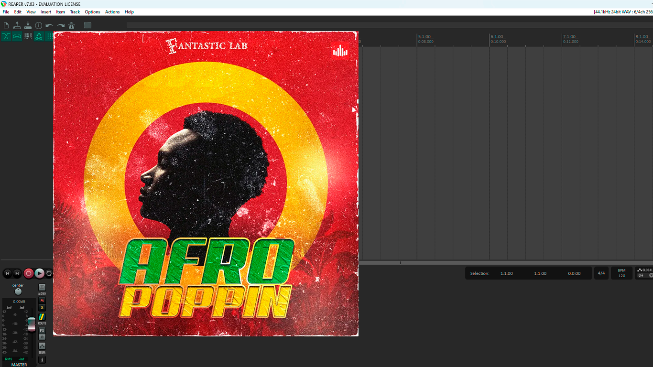Image resolution: width=653 pixels, height=367 pixels.
Task: Click the Play transport button
Action: (40, 273)
